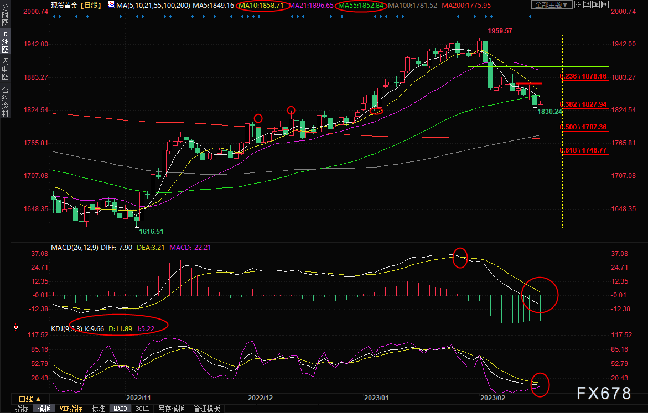The height and width of the screenshot is (413, 648).
Task: Select the 模板 bottom tab
Action: click(x=44, y=409)
